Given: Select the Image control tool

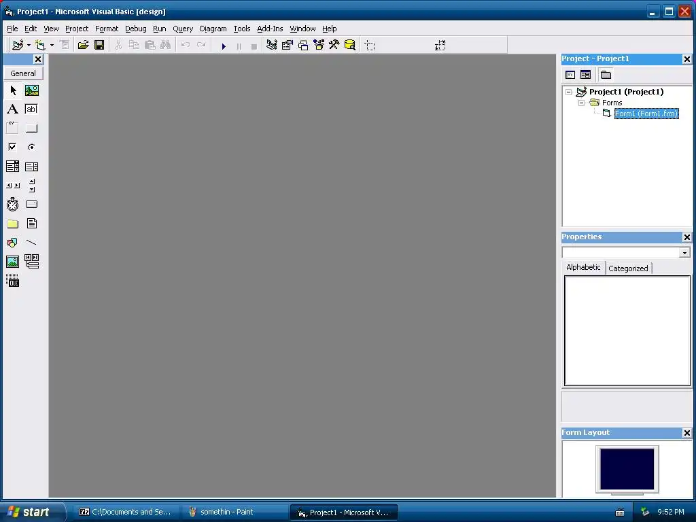Looking at the screenshot, I should point(13,262).
